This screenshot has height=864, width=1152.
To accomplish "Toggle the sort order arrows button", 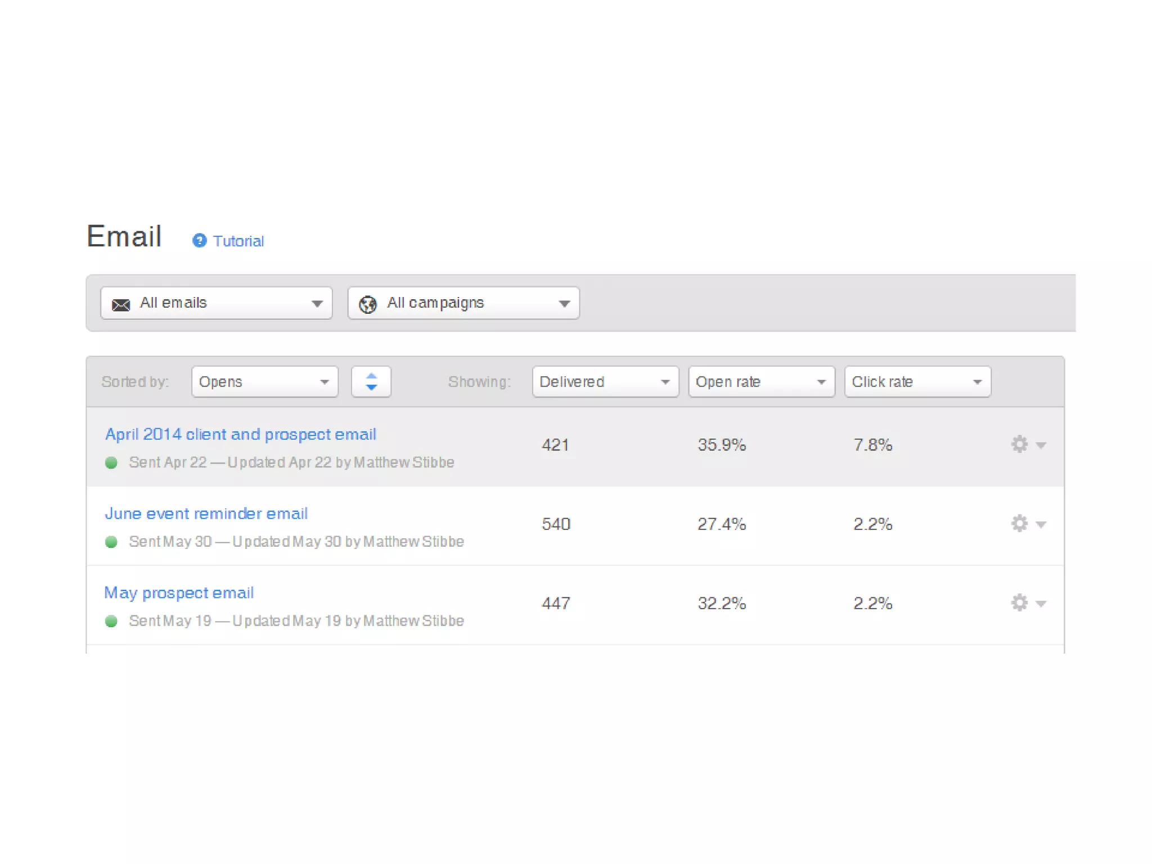I will (x=371, y=382).
